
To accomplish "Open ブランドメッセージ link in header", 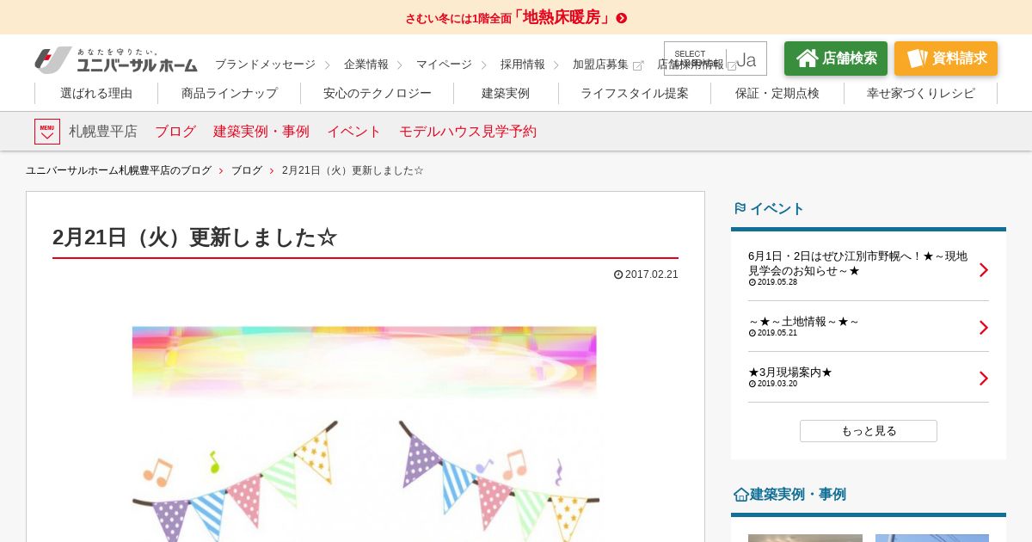I will click(265, 65).
